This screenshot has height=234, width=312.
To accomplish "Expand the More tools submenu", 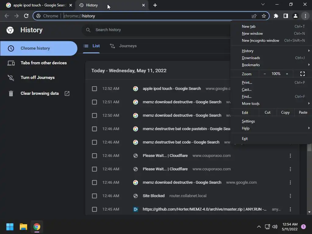I will (271, 104).
